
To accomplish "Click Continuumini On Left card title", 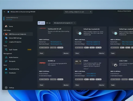I will (55, 29).
